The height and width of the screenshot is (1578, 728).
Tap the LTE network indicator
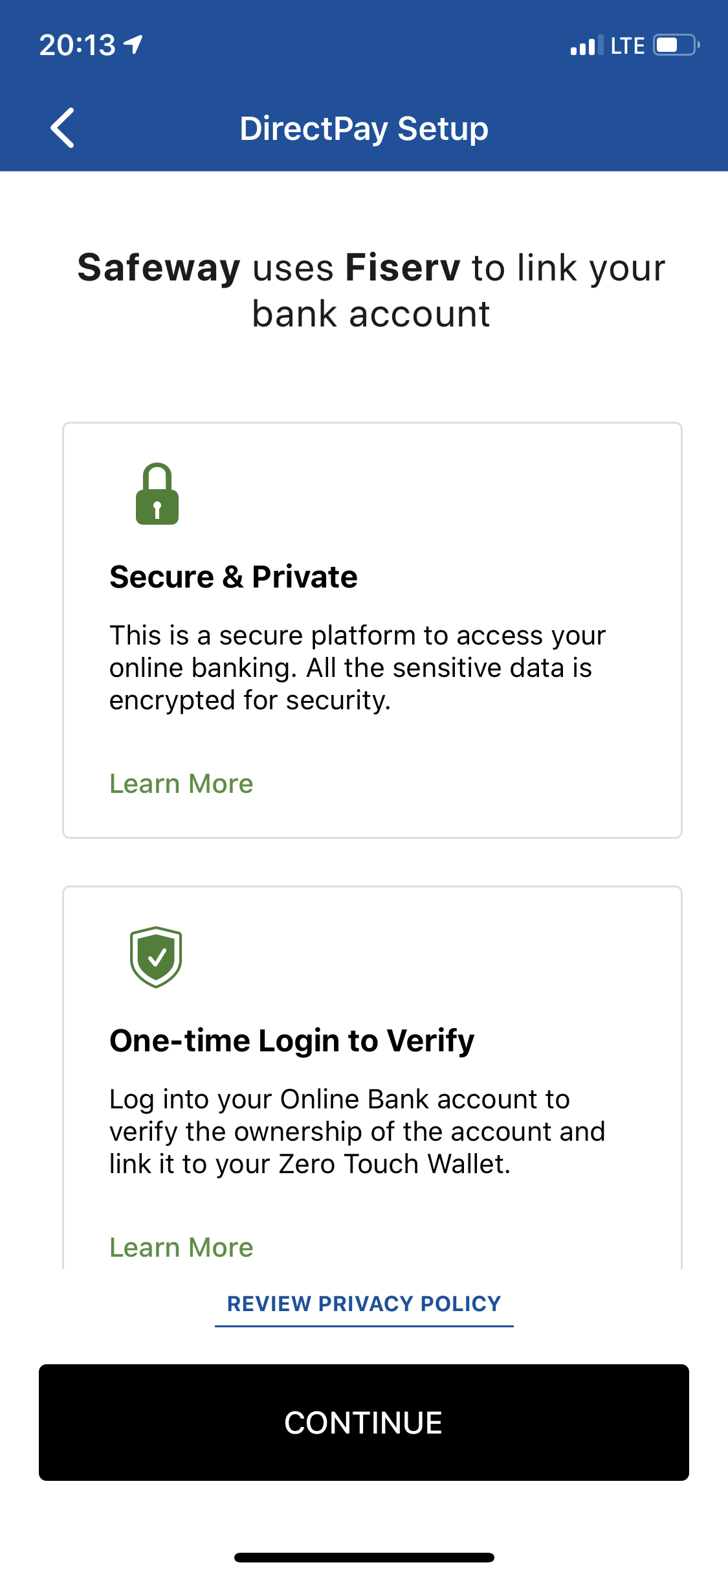tap(628, 45)
